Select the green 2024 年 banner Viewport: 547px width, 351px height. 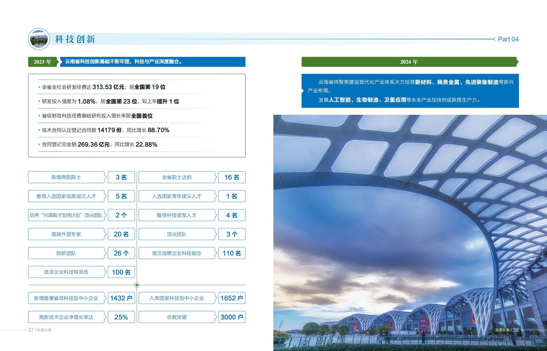click(410, 62)
